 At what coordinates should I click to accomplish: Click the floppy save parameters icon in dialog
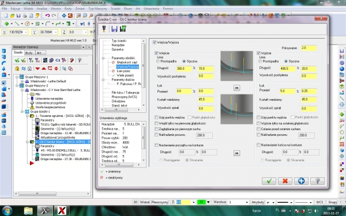(114, 29)
